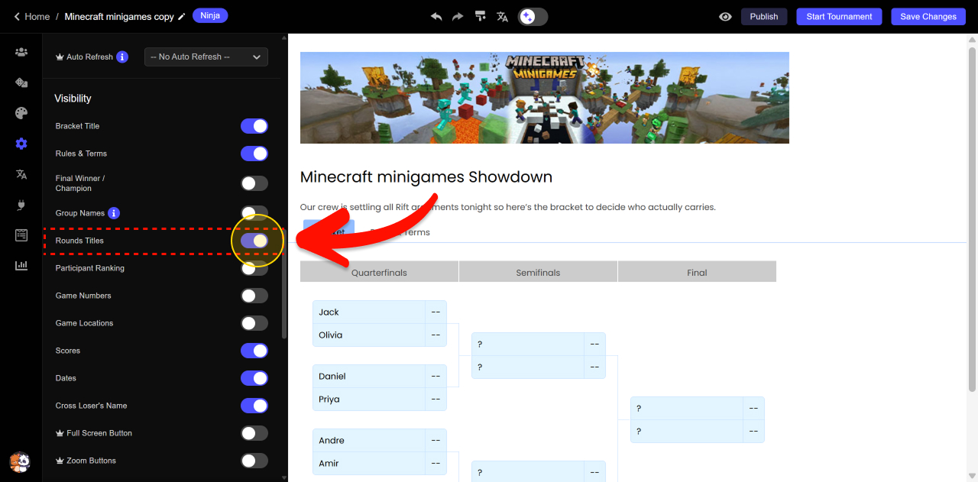The height and width of the screenshot is (482, 978).
Task: Enable the Game Numbers toggle
Action: 254,296
